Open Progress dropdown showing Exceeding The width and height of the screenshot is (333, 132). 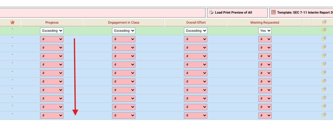pos(52,31)
